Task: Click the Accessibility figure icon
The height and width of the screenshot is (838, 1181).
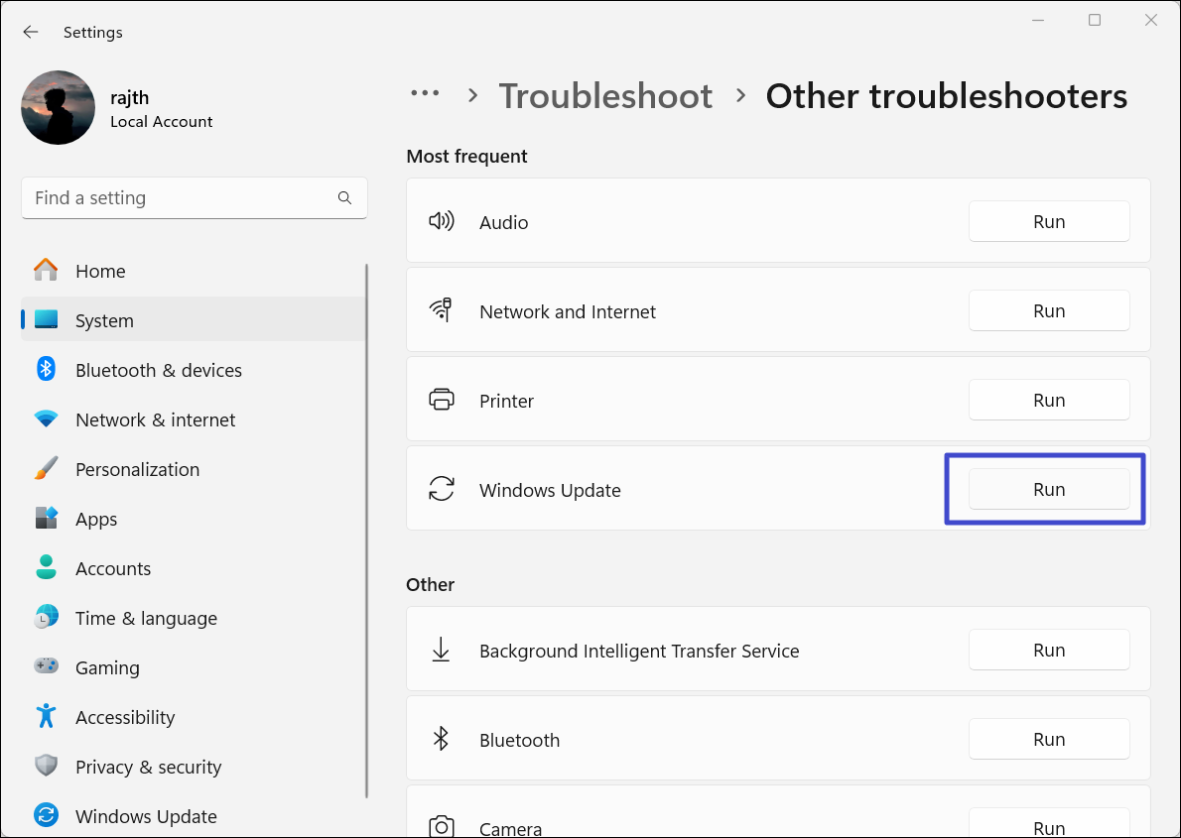Action: pos(46,717)
